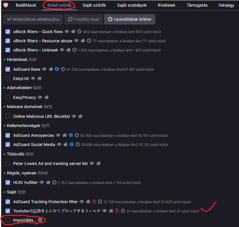Viewport: 239px width, 227px height.
Task: View content of EasyList via eye icon
Action: [33, 78]
